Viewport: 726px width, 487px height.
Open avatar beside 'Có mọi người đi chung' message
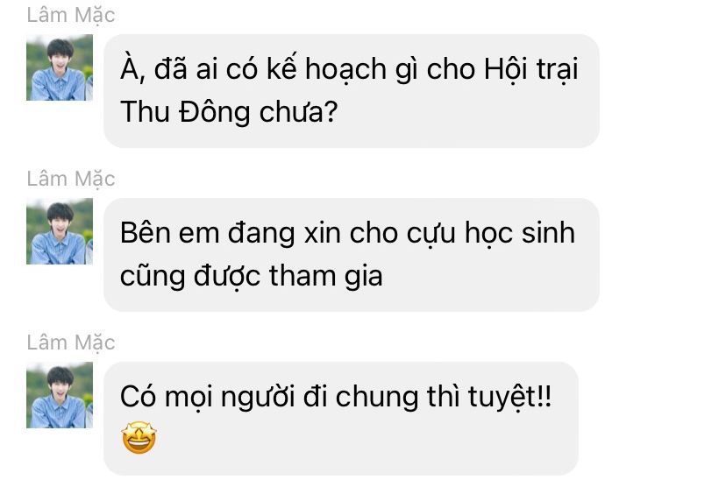pos(60,395)
